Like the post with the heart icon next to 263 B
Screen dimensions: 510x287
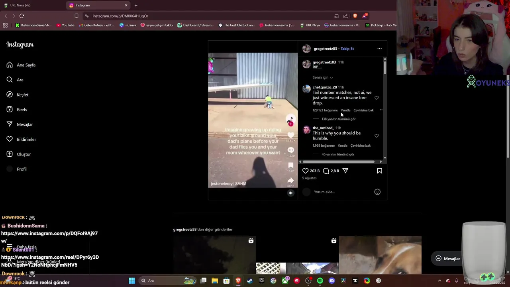click(x=306, y=171)
